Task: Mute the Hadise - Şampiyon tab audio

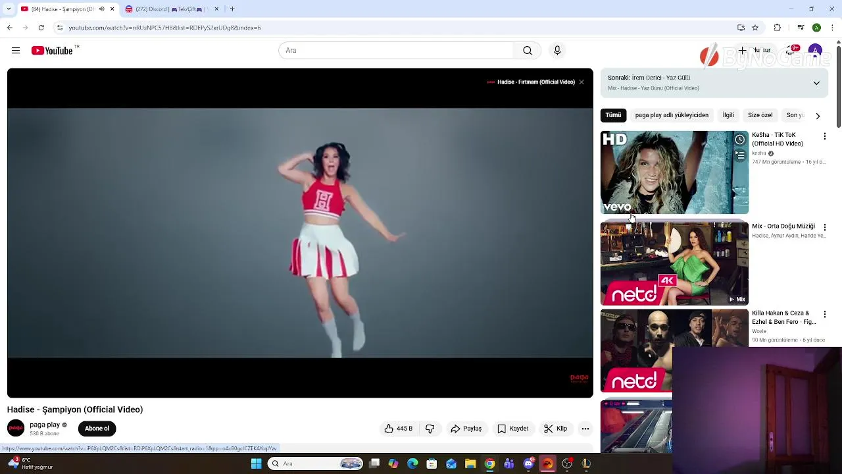Action: click(x=101, y=9)
